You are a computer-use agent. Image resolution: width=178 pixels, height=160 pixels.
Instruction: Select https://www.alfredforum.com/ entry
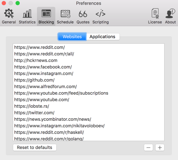88,86
